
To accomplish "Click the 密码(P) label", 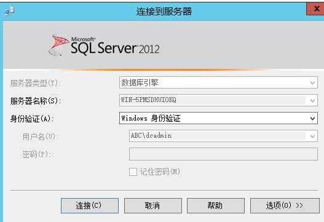I will coord(38,154).
